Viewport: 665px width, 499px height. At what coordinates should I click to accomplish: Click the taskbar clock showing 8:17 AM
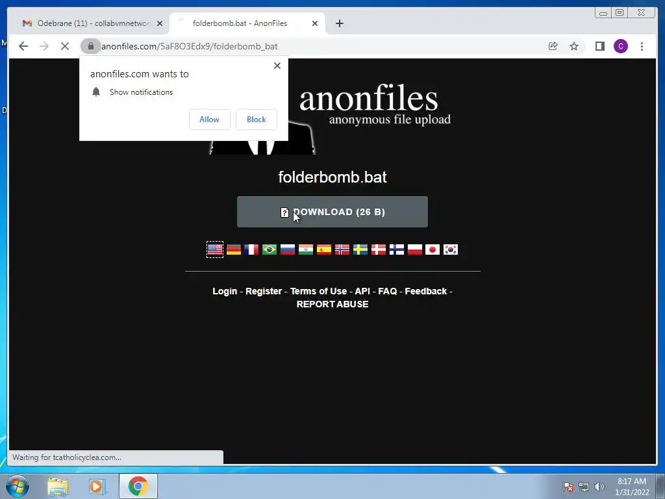click(632, 487)
